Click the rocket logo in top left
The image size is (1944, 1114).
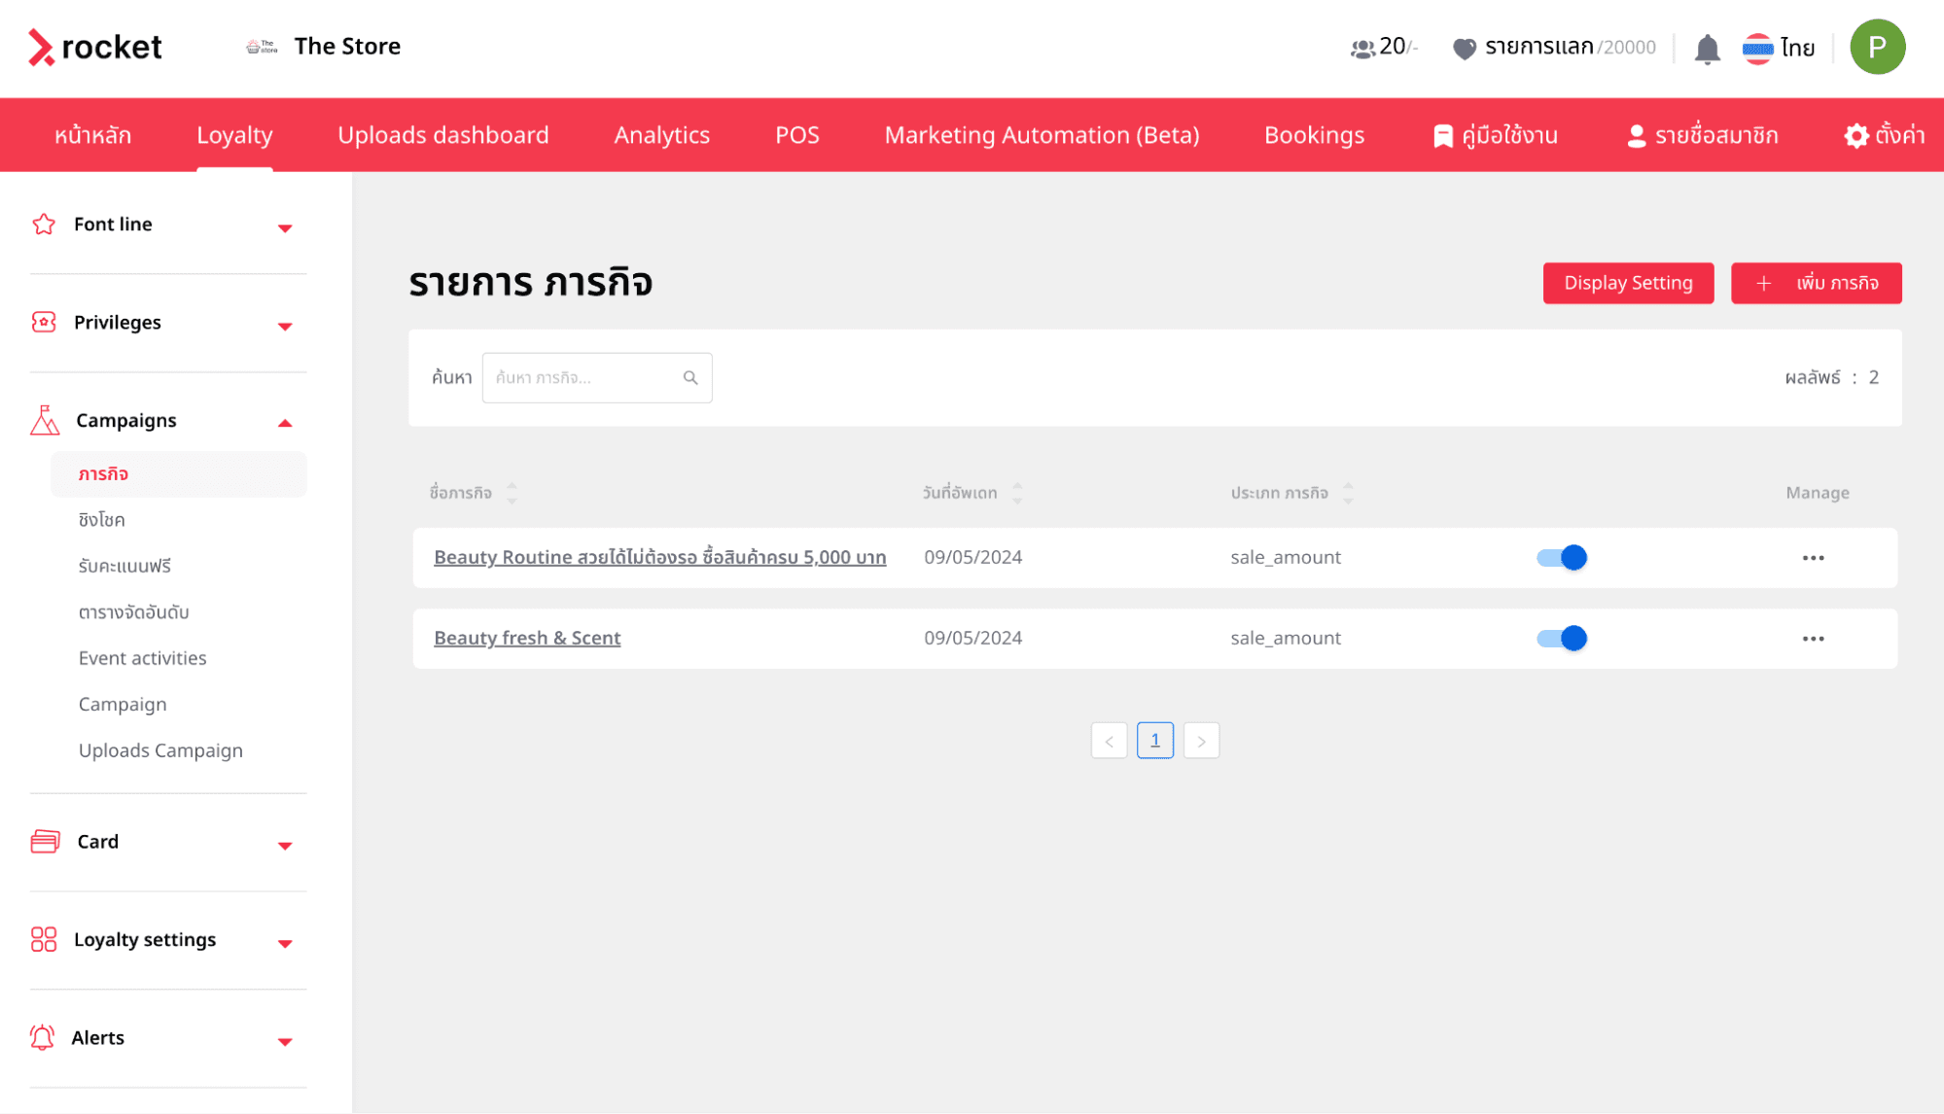tap(94, 47)
